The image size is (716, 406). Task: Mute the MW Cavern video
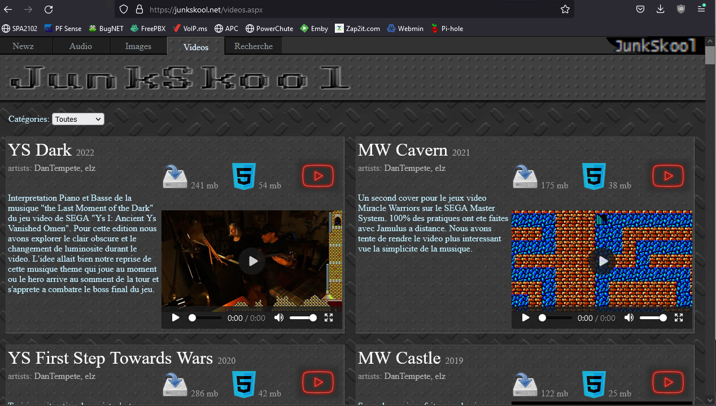628,318
